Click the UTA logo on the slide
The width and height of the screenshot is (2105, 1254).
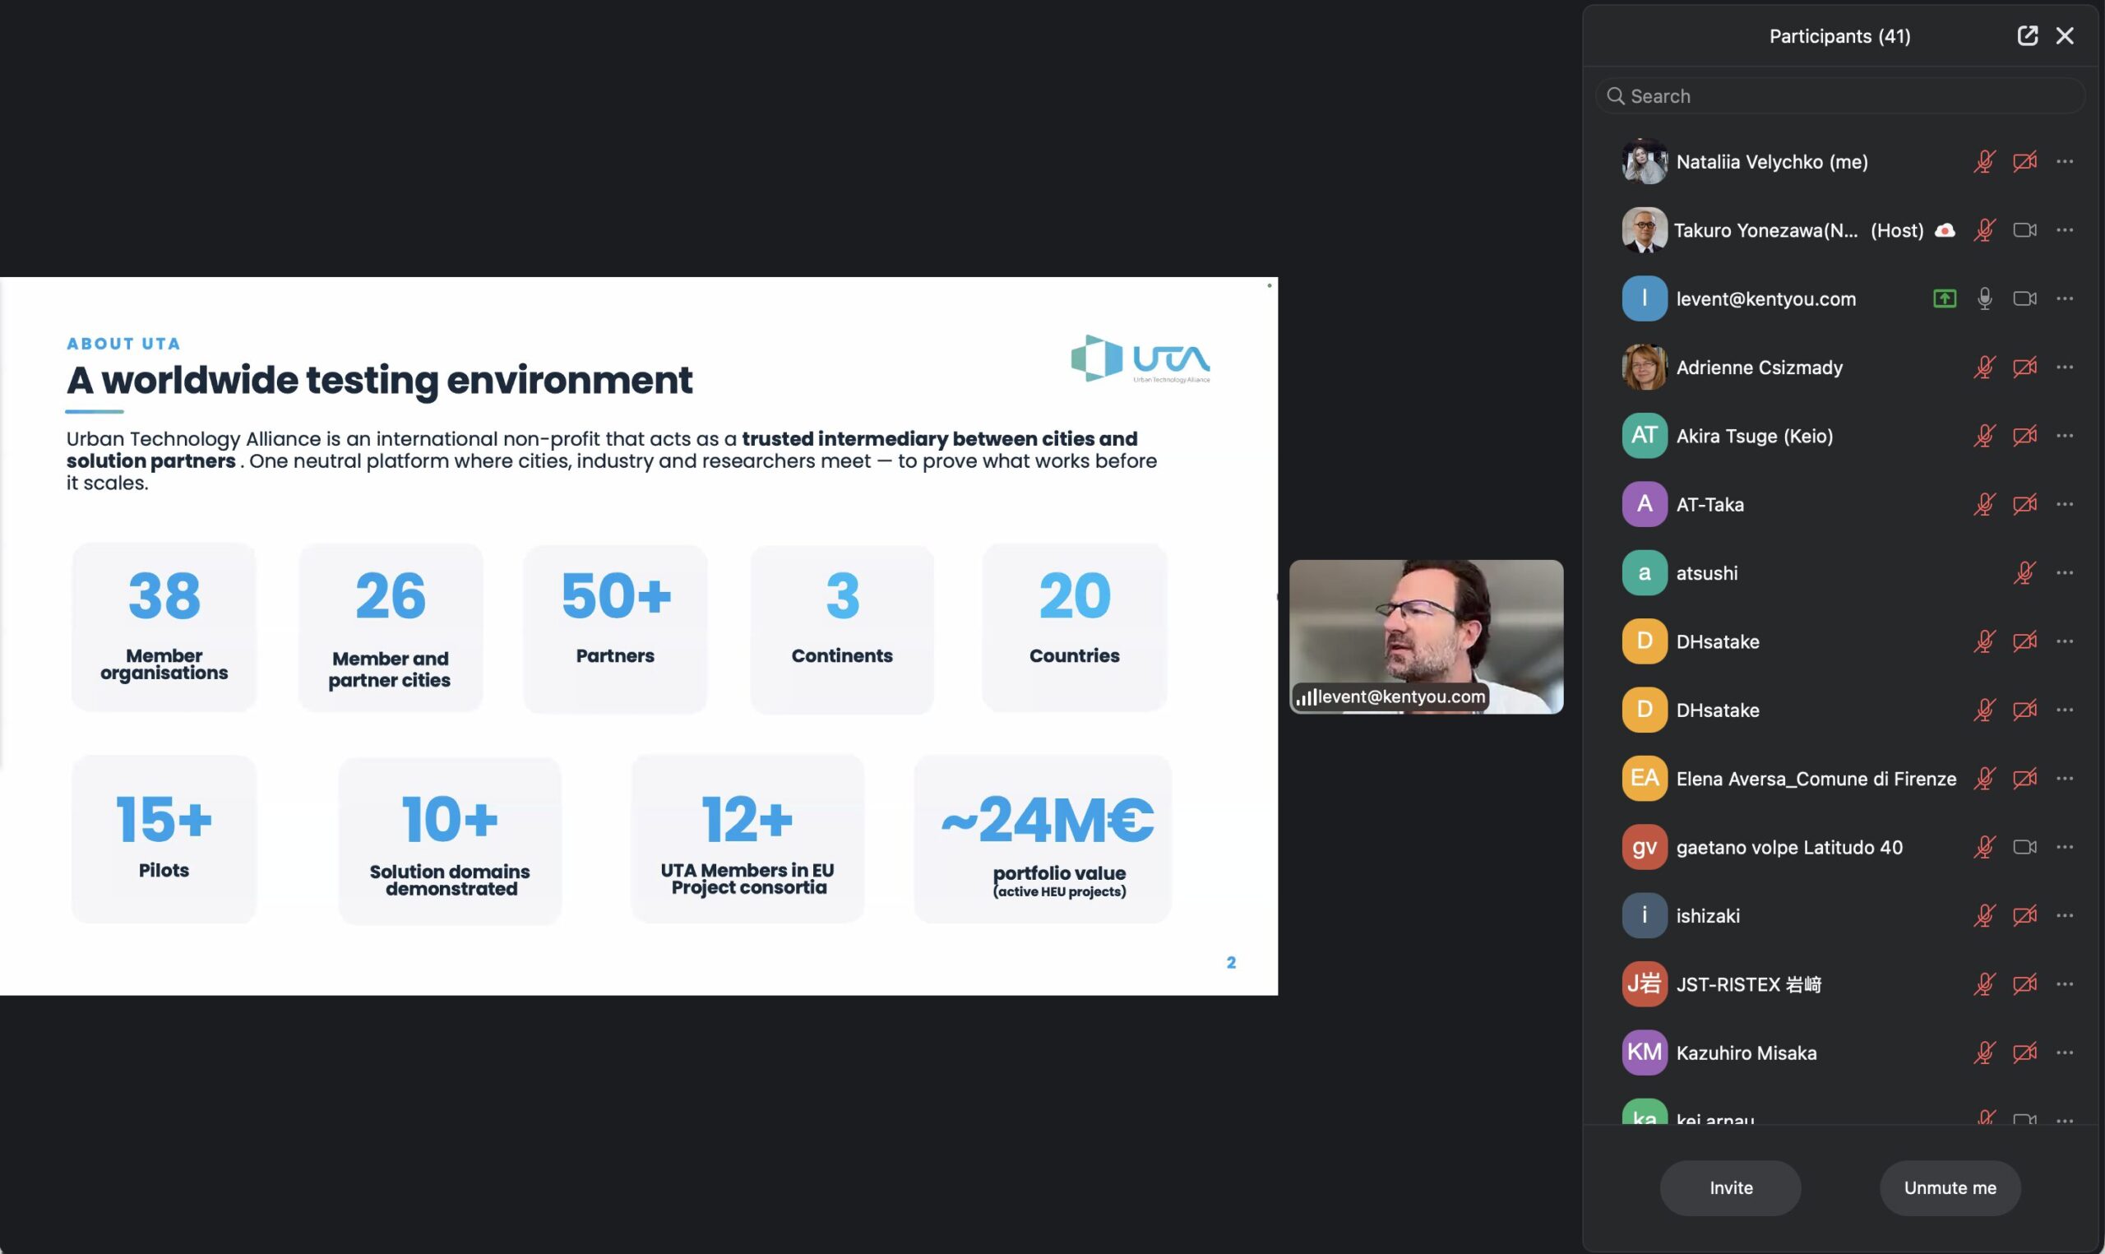(1140, 359)
